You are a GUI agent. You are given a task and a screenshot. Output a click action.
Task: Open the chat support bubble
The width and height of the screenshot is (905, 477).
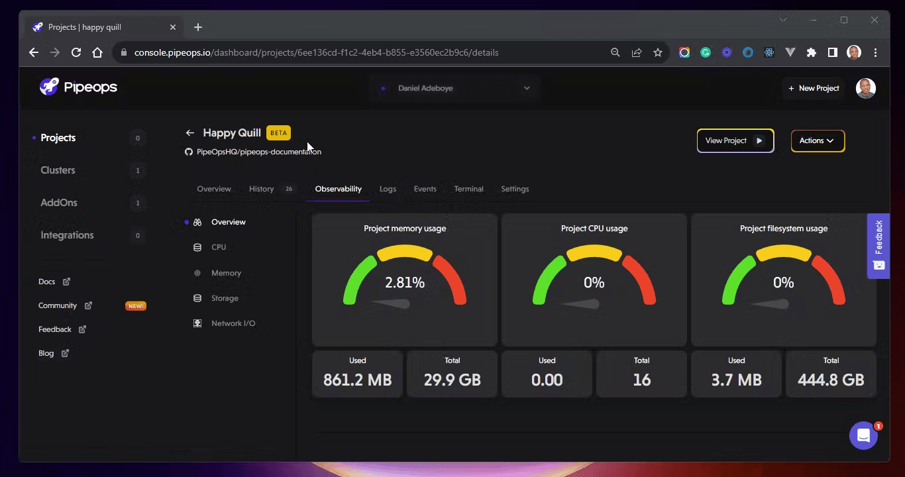(863, 436)
